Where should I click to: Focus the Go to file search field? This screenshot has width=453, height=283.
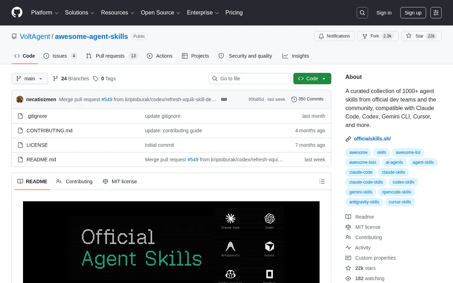pyautogui.click(x=250, y=79)
